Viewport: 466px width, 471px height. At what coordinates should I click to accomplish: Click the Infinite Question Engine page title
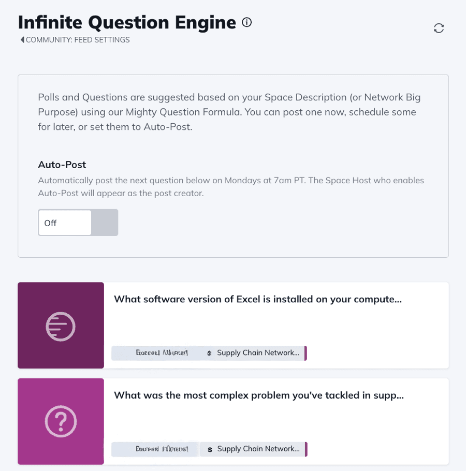(127, 22)
